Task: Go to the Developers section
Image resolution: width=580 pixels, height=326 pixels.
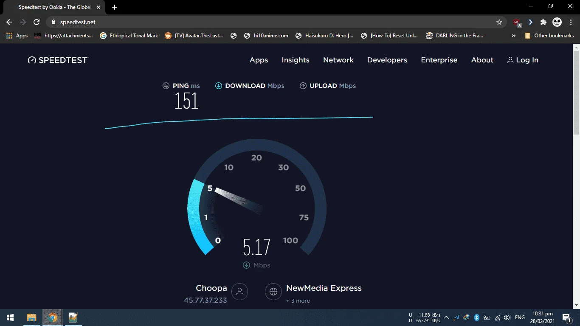Action: pyautogui.click(x=387, y=60)
